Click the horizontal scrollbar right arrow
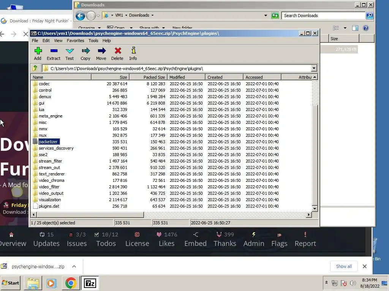The width and height of the screenshot is (389, 291). point(308,214)
